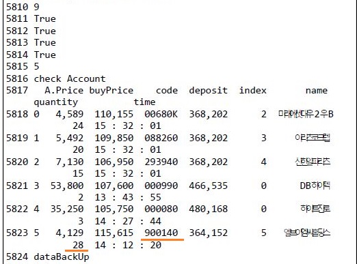Select code 088260
The width and height of the screenshot is (357, 264).
click(161, 138)
